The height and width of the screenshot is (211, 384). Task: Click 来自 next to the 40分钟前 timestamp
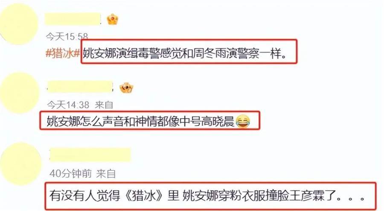point(106,173)
